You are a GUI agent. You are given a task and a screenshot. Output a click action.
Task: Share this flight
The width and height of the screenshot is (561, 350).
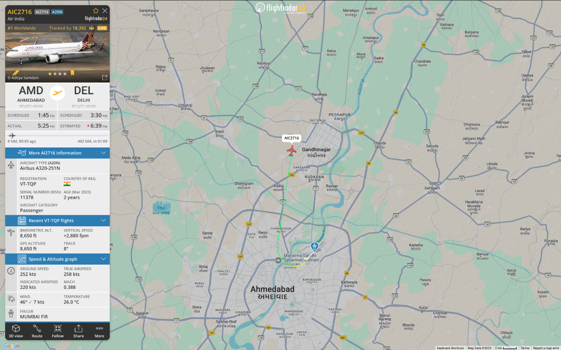pos(79,331)
